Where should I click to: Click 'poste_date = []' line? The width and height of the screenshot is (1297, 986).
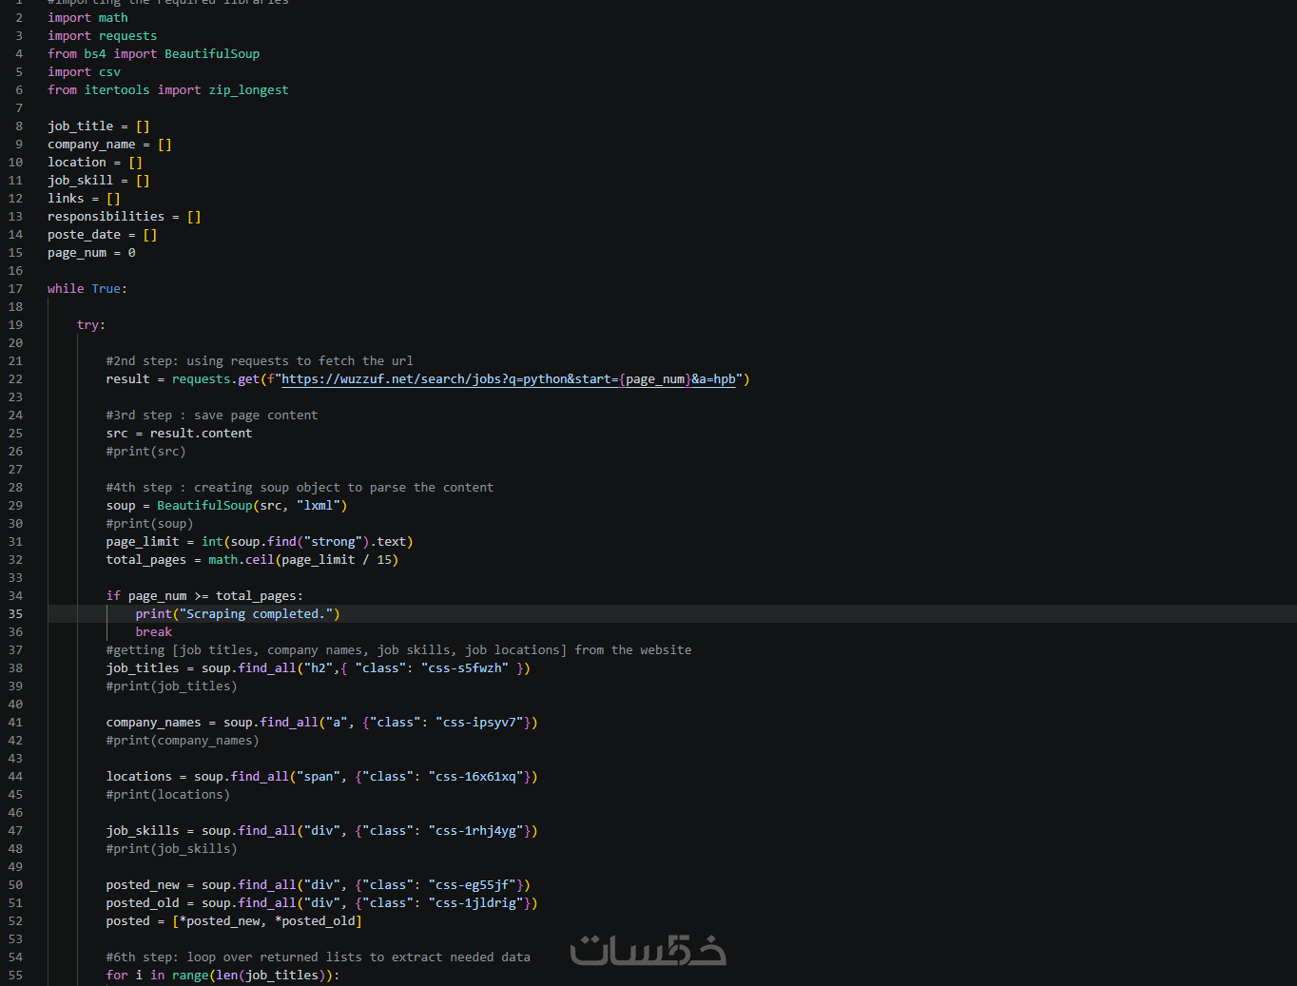103,235
